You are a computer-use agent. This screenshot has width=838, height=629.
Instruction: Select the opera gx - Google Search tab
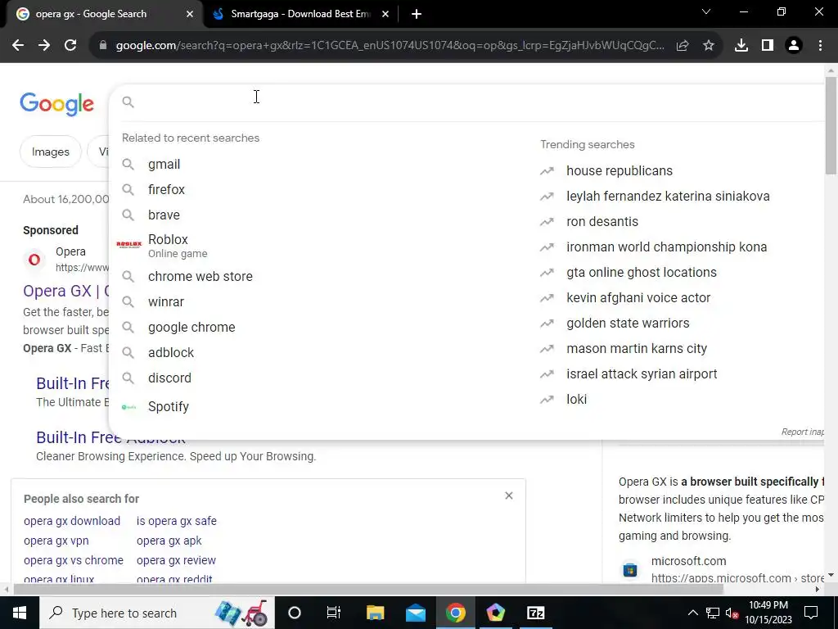91,15
